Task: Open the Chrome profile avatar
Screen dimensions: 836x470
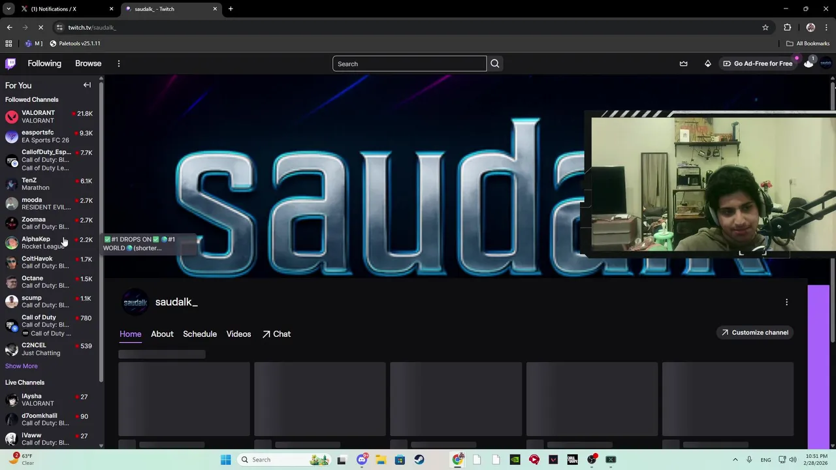Action: tap(811, 27)
